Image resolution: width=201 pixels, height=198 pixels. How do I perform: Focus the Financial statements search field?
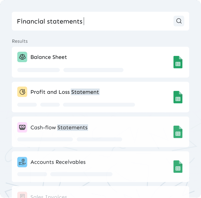92,21
